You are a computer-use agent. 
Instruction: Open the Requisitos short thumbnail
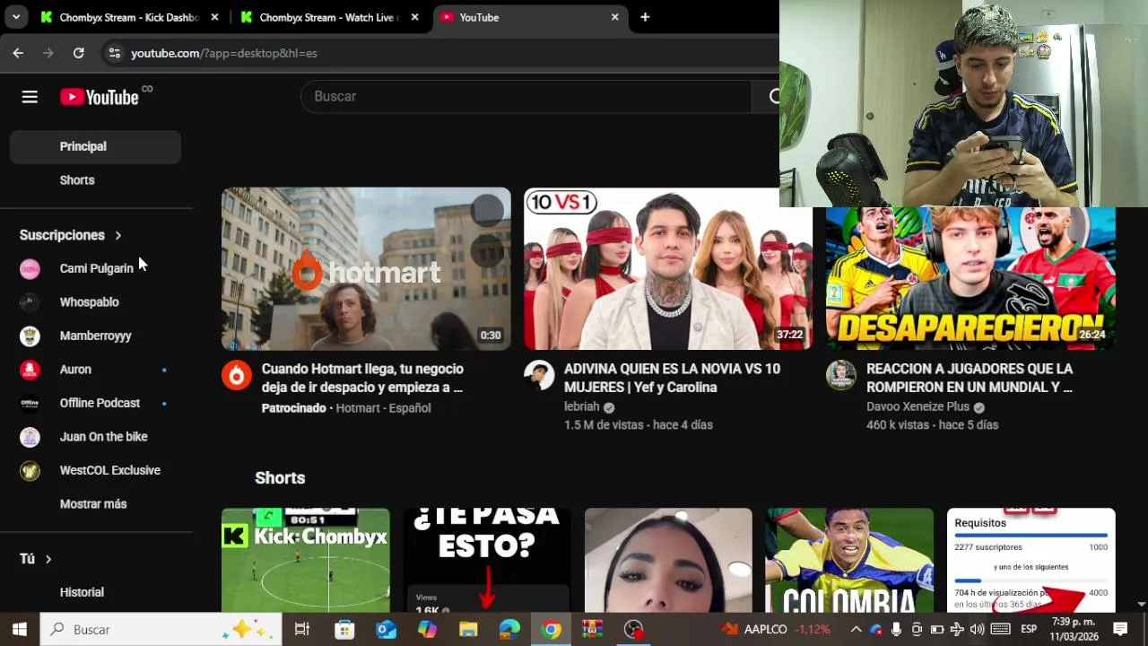pyautogui.click(x=1031, y=560)
